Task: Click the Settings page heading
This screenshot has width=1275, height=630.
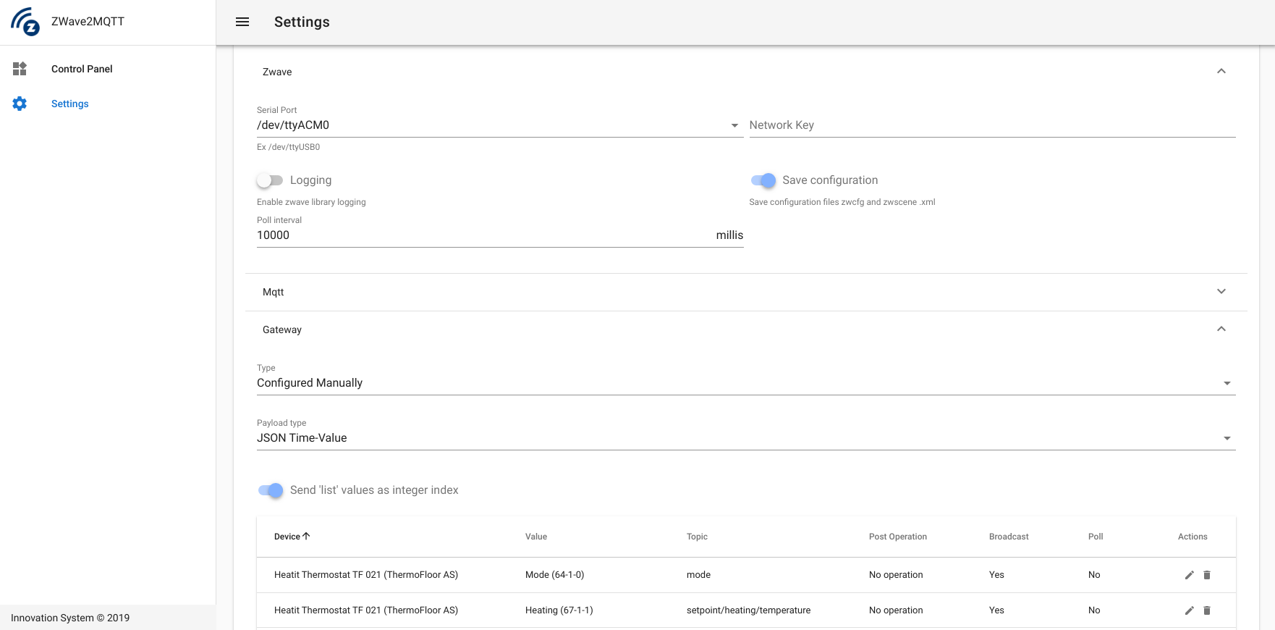Action: tap(302, 22)
